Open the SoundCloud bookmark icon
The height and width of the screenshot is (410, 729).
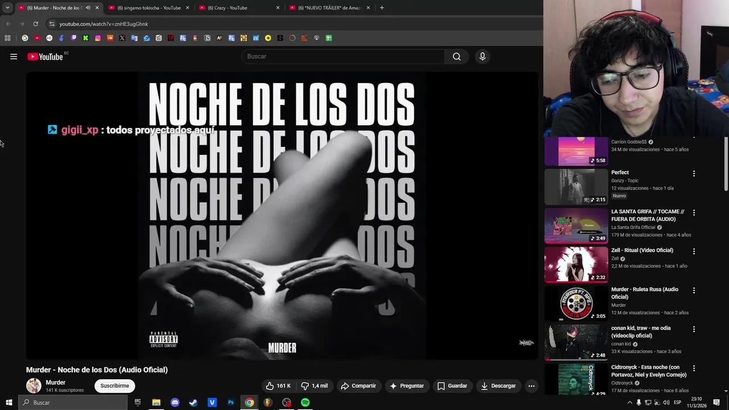coord(110,38)
